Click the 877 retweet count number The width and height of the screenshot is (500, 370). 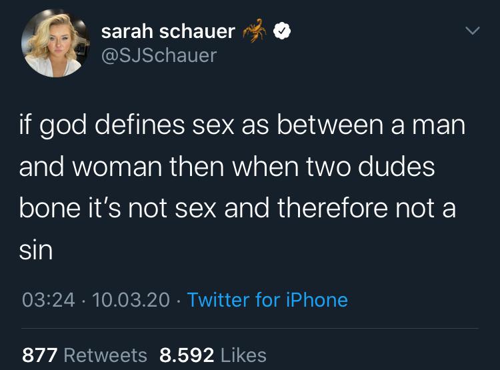click(39, 355)
